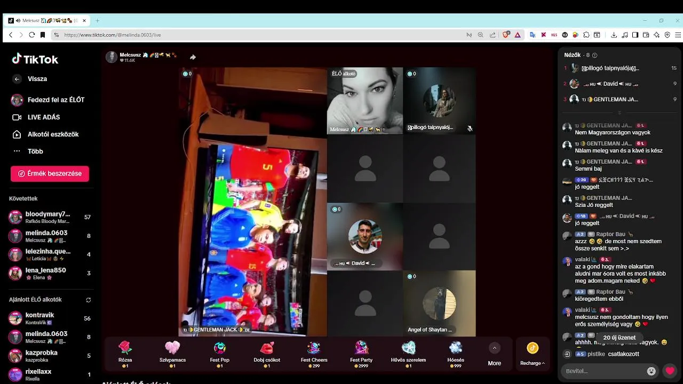This screenshot has height=384, width=683.
Task: Open Fedezd fel az ÉLŐT
Action: coord(48,100)
